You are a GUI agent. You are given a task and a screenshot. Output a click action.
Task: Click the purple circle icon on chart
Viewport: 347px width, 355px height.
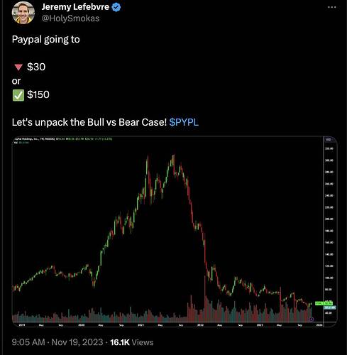[312, 319]
